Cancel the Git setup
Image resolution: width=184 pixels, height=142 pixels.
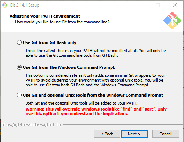[166, 134]
